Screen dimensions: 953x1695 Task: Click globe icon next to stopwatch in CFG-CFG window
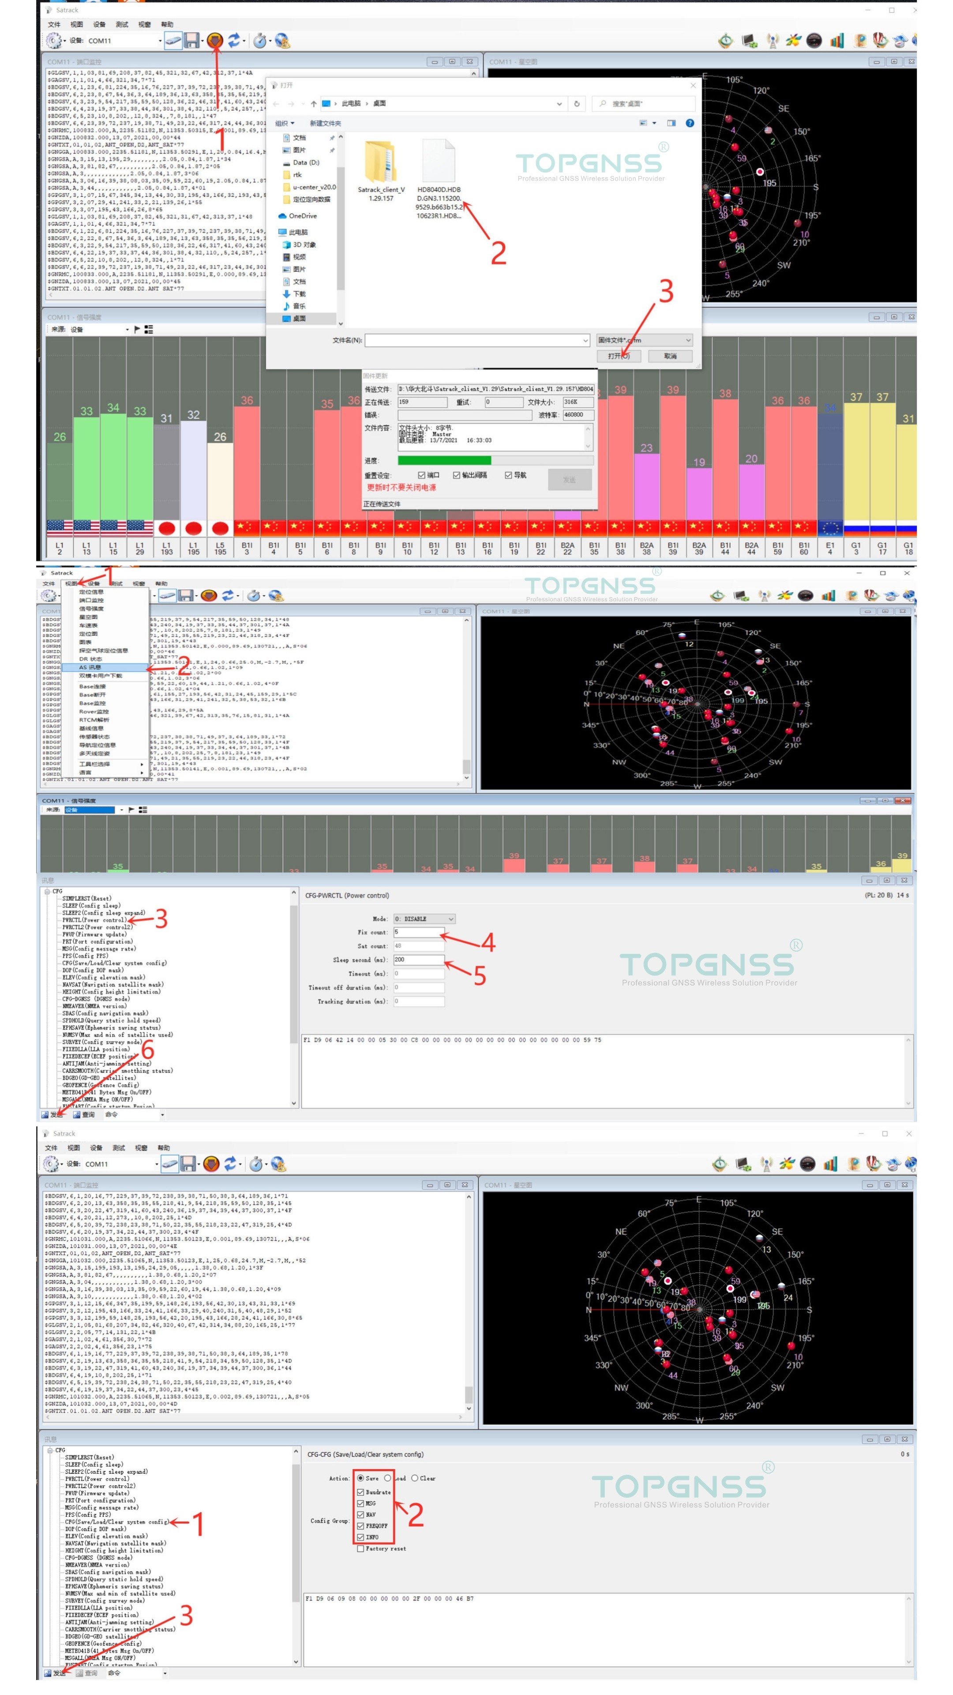[x=278, y=1164]
